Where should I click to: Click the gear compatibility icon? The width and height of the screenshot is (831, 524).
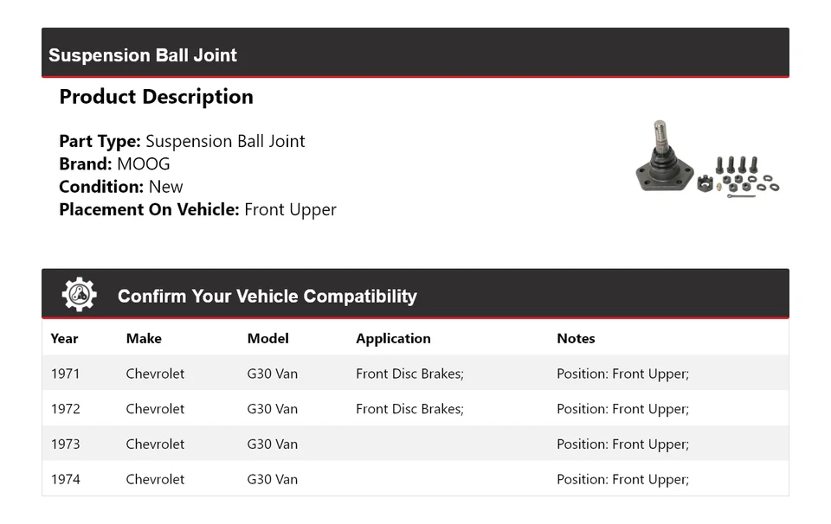(80, 295)
